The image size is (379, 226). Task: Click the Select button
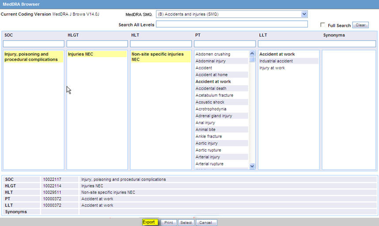click(186, 222)
